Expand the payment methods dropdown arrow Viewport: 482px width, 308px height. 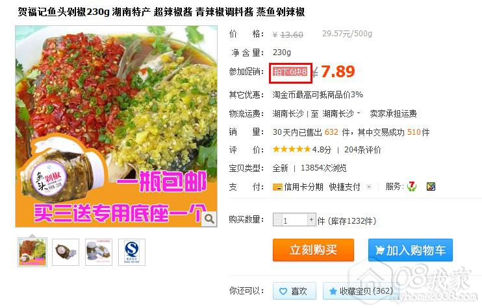tap(369, 187)
